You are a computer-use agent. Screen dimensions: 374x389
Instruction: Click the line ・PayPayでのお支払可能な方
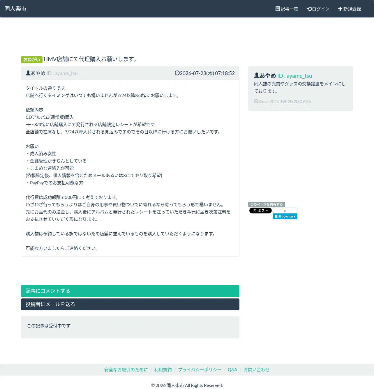(x=54, y=183)
